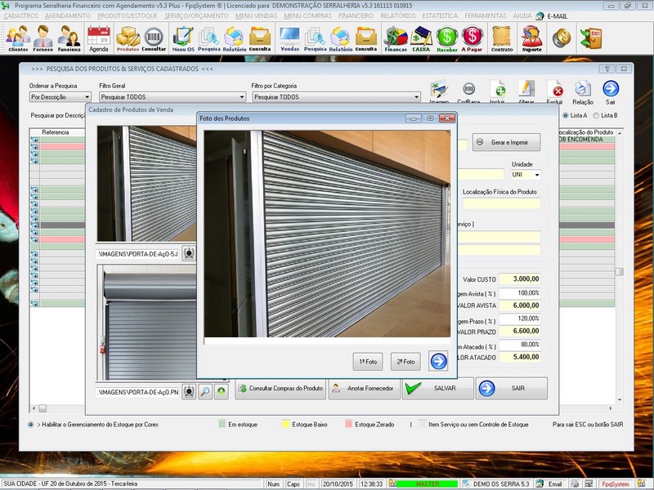Select the Lista B radio button
The width and height of the screenshot is (654, 490).
pos(597,116)
